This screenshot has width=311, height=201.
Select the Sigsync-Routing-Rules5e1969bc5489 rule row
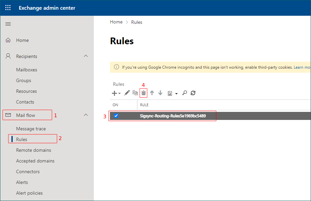pos(173,116)
